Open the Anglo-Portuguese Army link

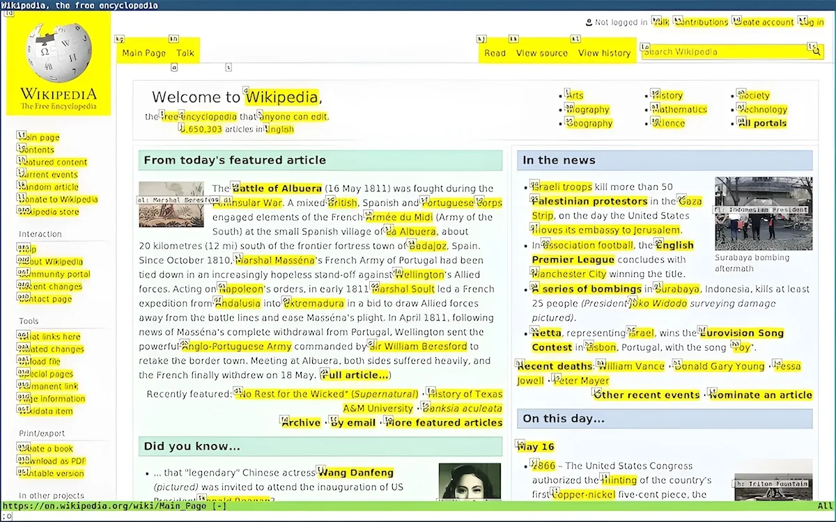(236, 347)
